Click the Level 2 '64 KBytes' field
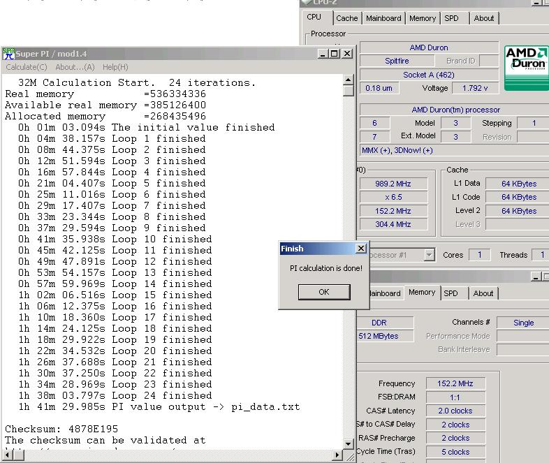This screenshot has width=549, height=463. tap(518, 211)
